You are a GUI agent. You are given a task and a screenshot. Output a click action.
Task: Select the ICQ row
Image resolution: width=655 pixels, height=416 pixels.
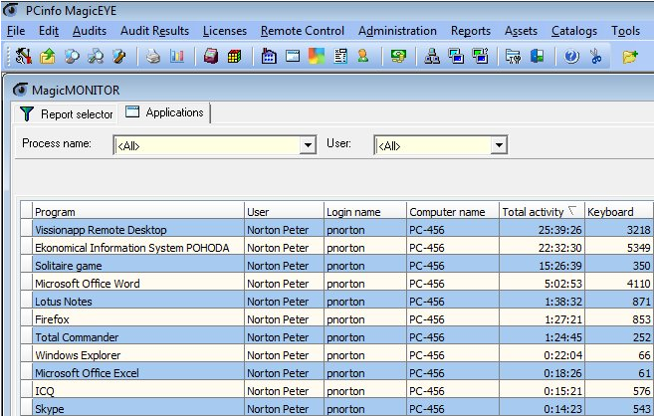tap(336, 391)
